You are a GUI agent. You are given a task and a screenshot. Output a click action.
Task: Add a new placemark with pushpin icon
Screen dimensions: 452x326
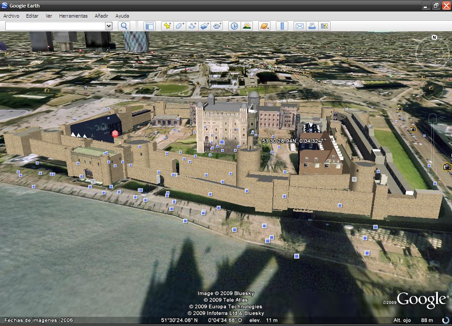click(x=167, y=26)
